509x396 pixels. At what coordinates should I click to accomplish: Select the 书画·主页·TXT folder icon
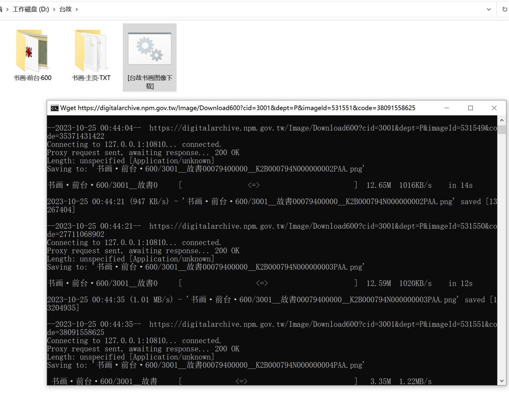point(91,50)
